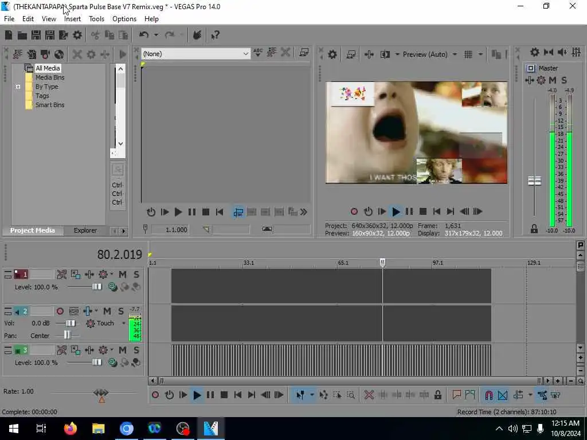Open File Explorer from the taskbar

(x=99, y=429)
